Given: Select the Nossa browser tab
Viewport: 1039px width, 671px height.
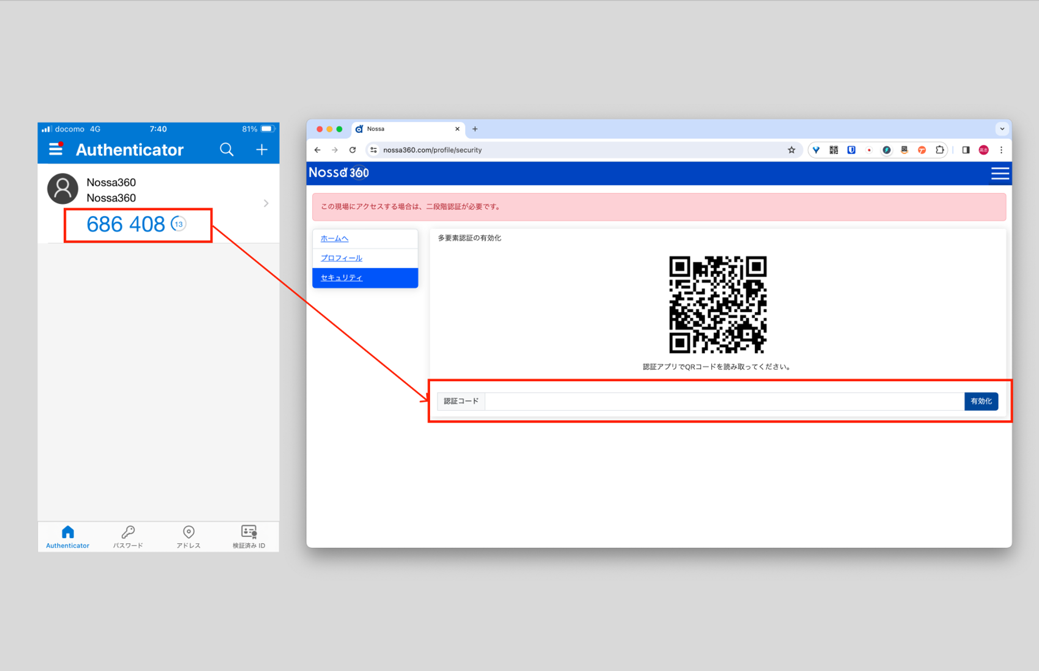Looking at the screenshot, I should (x=408, y=129).
